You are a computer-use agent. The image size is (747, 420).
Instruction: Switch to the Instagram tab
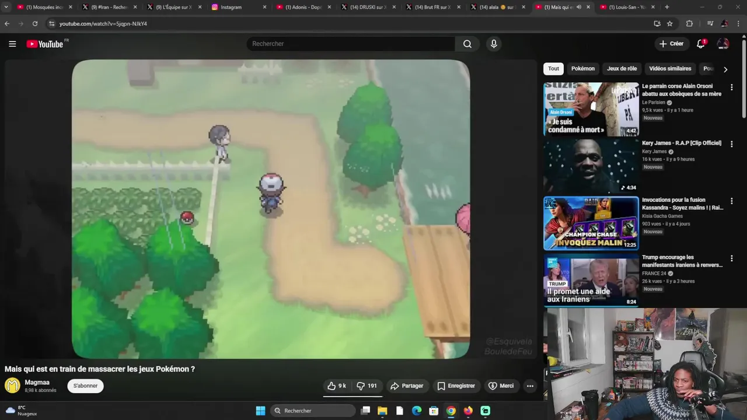tap(239, 7)
